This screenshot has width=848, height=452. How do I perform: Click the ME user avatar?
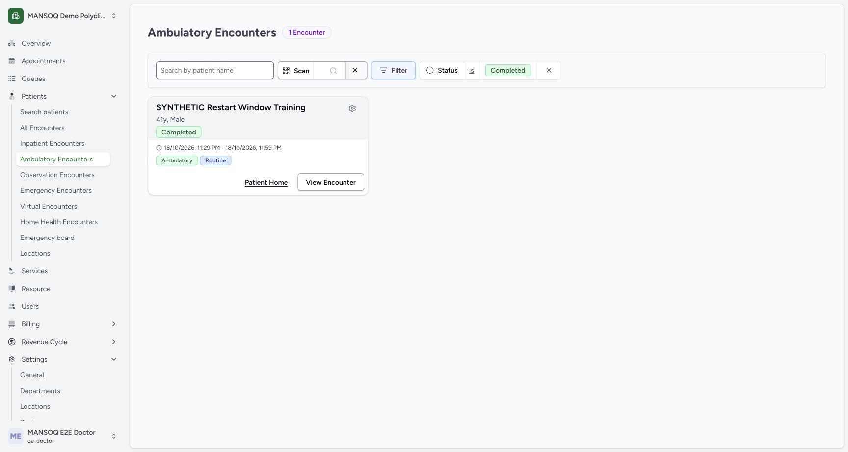tap(16, 436)
